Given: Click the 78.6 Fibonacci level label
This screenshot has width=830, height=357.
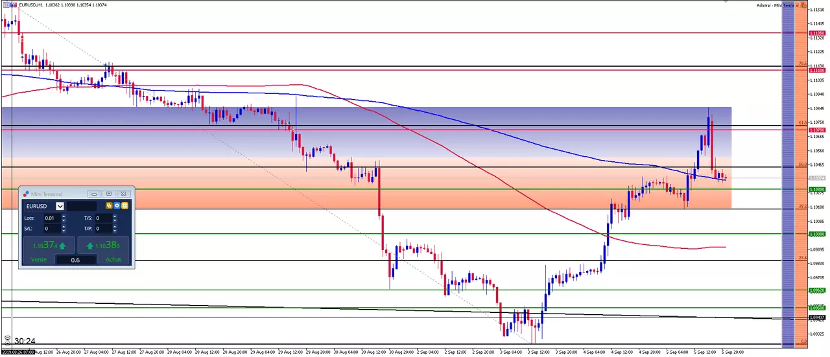Looking at the screenshot, I should (x=802, y=63).
